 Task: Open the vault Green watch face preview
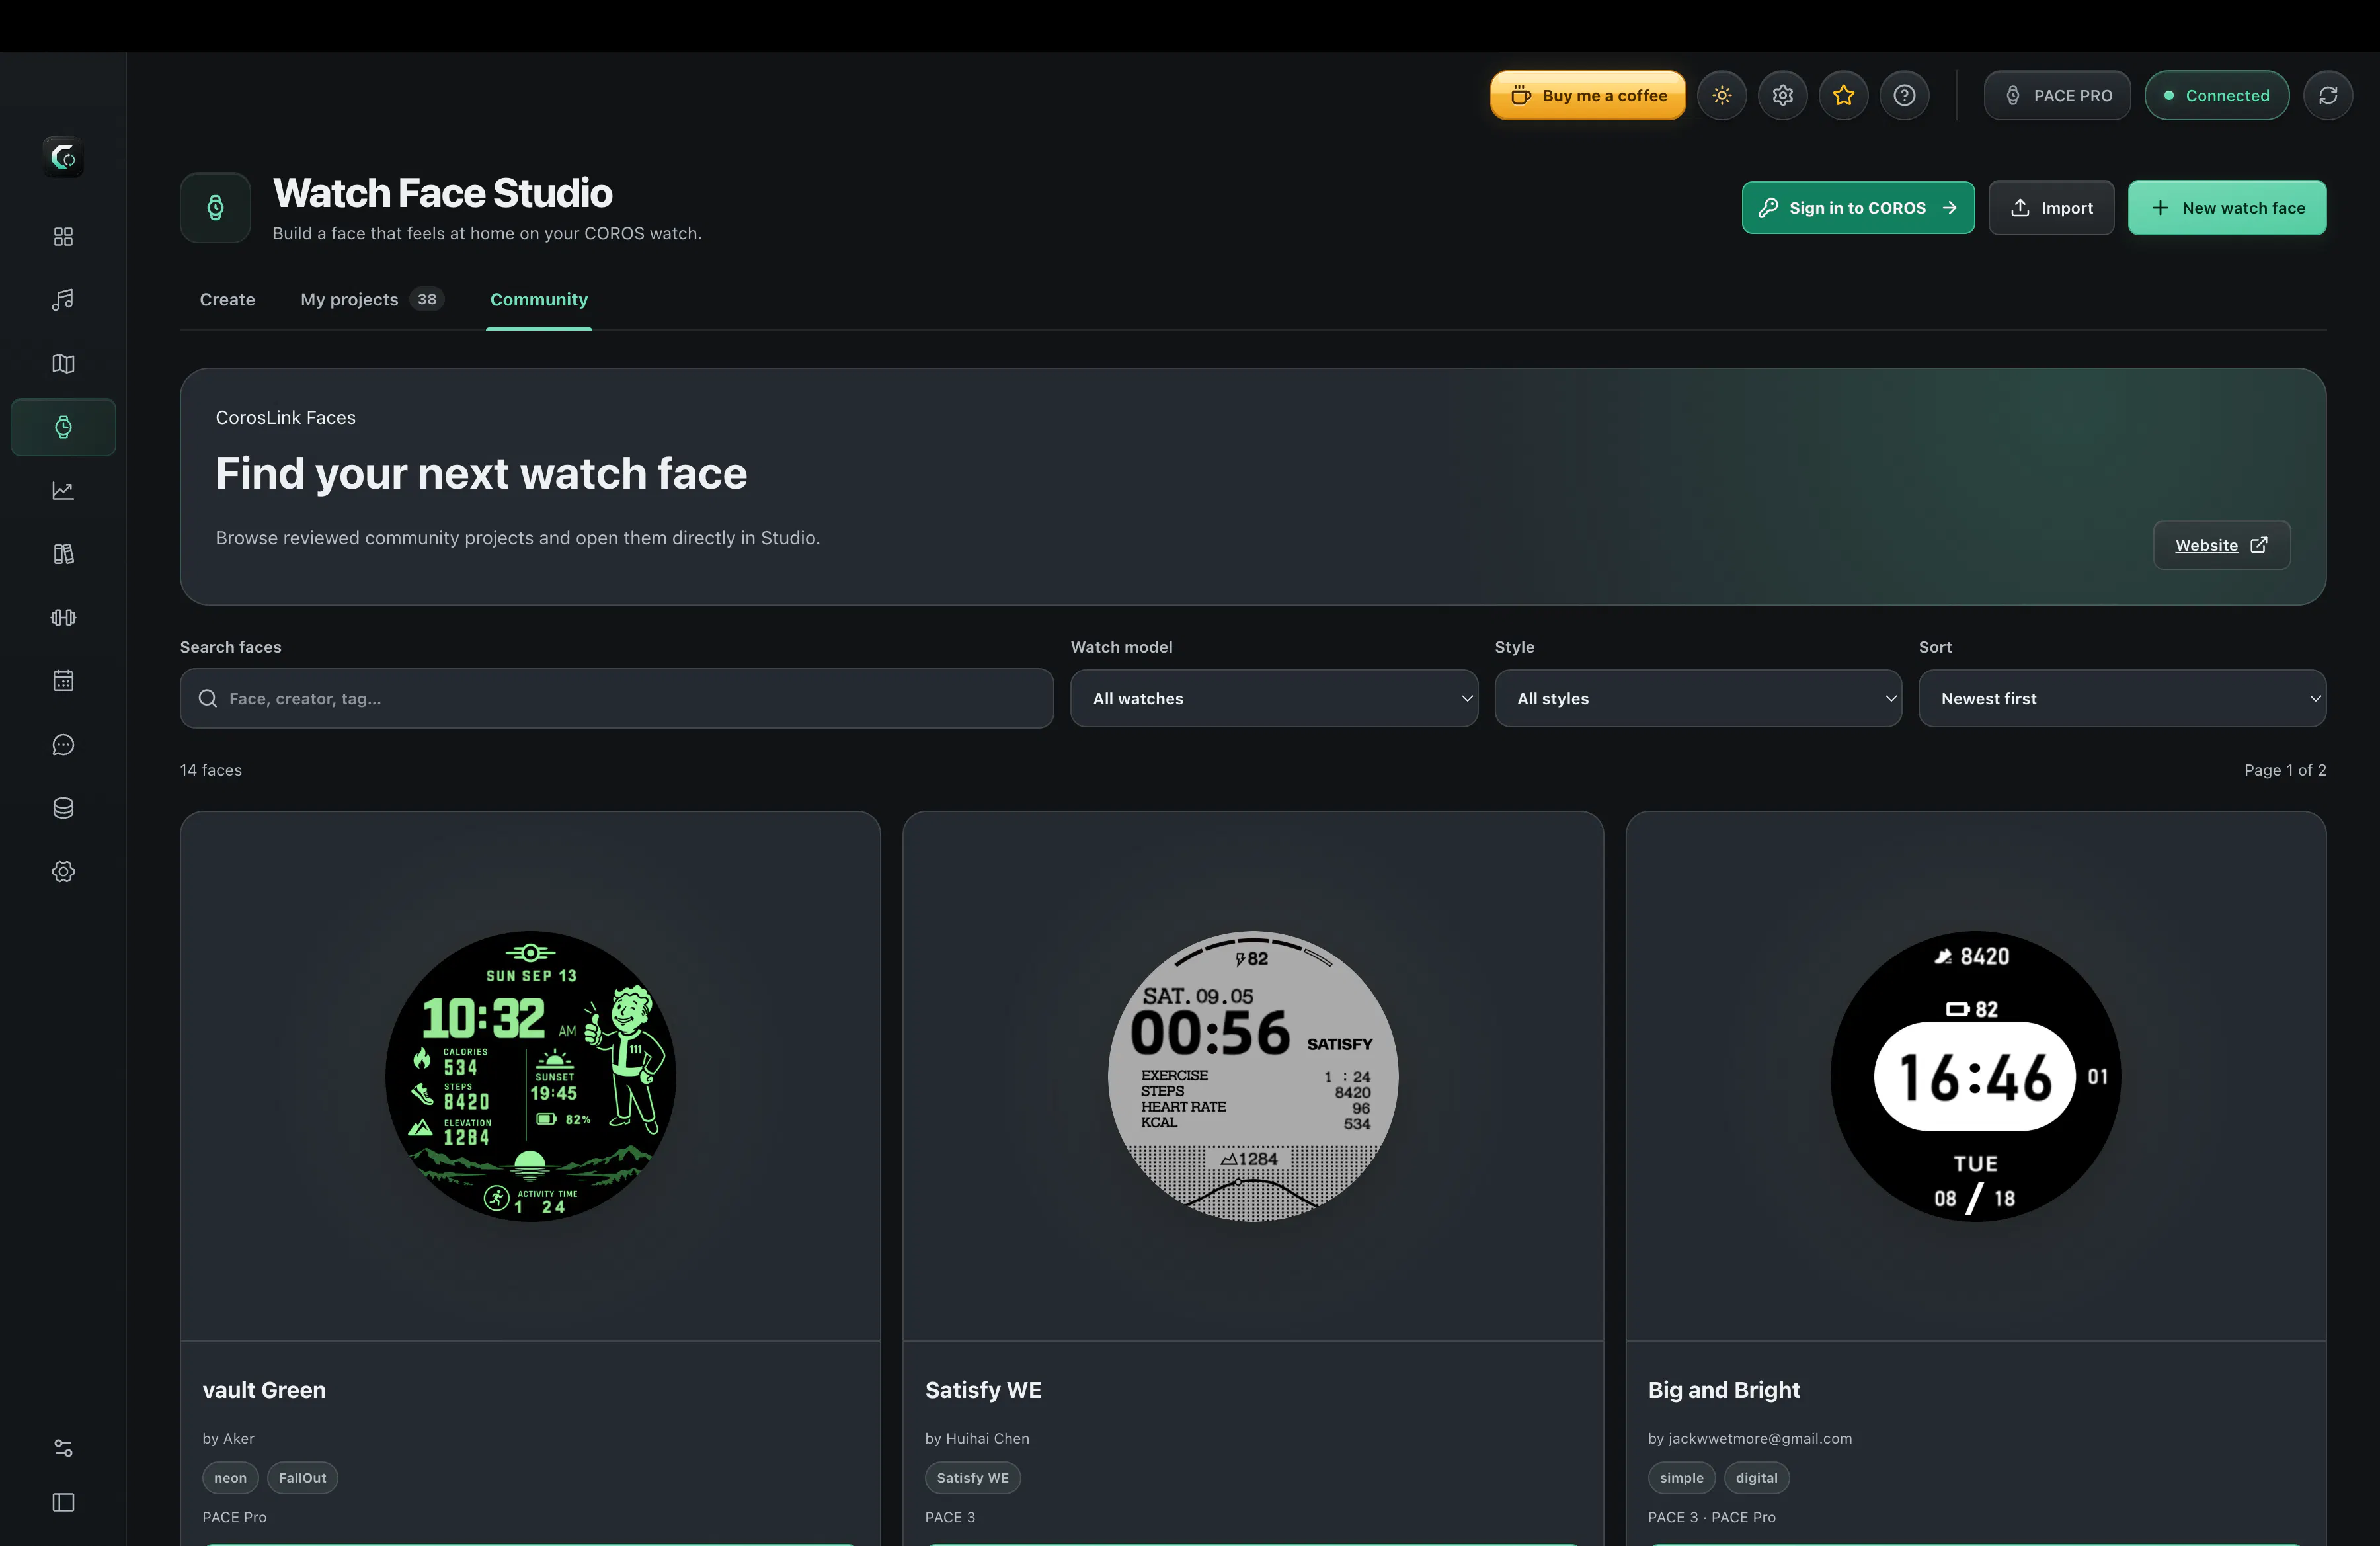(x=530, y=1076)
